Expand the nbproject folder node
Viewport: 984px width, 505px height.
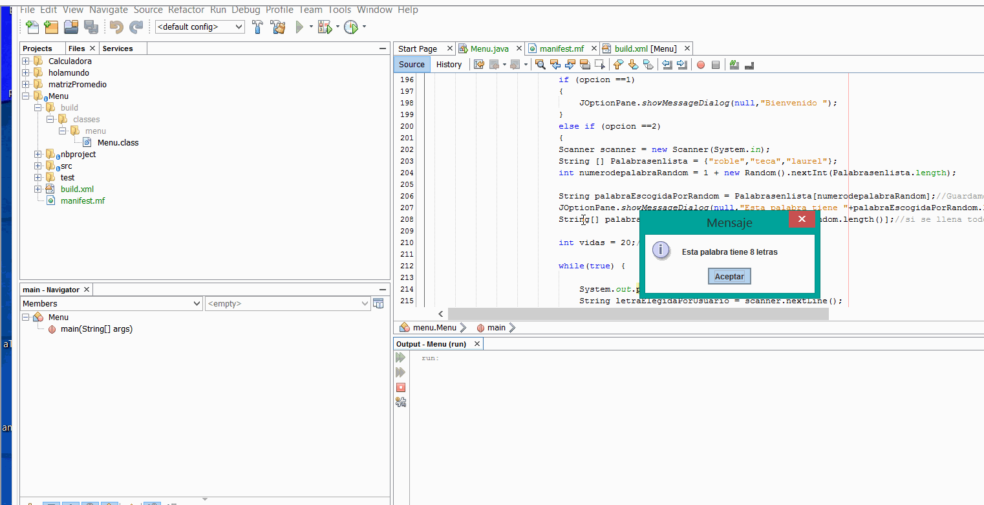(38, 155)
